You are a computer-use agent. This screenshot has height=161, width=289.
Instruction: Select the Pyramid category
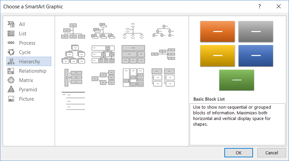click(x=28, y=90)
